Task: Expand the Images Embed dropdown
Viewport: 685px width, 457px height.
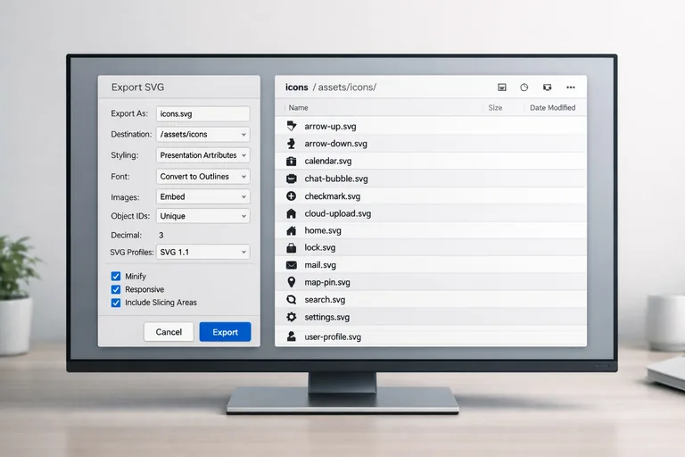Action: 203,196
